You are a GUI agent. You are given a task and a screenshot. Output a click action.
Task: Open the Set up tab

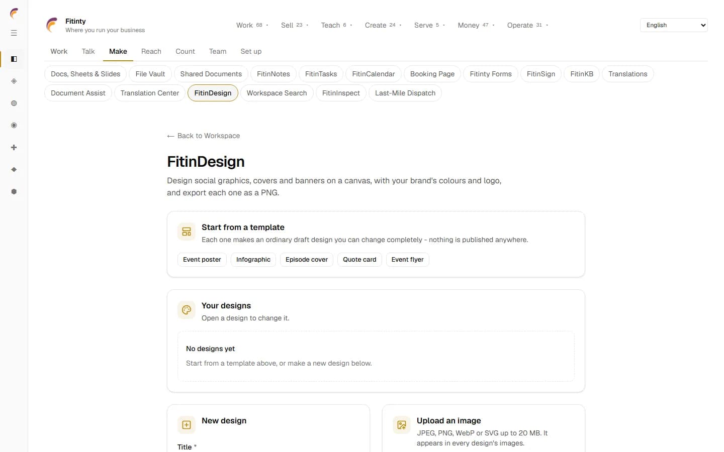[251, 51]
